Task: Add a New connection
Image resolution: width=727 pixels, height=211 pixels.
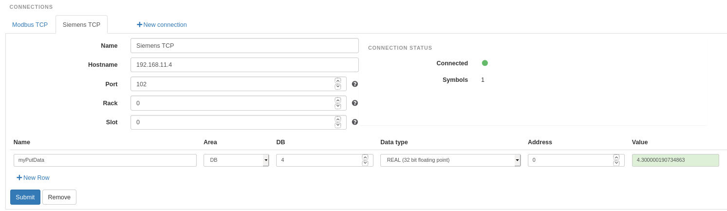Action: pos(162,24)
